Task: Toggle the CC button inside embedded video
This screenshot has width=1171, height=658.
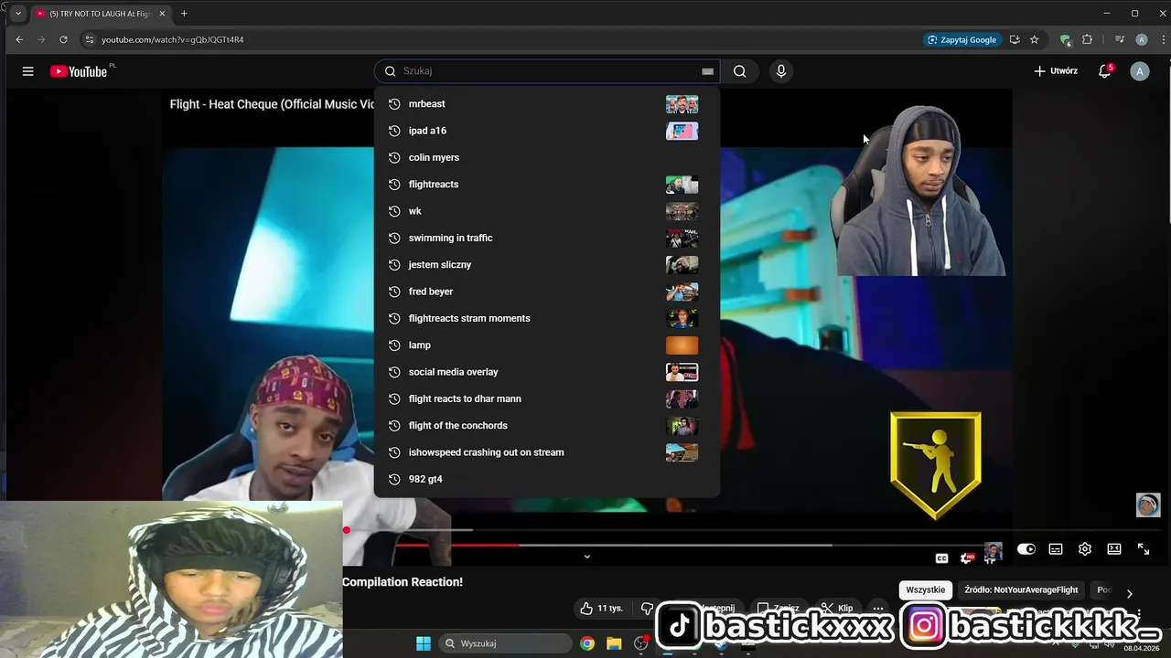Action: tap(941, 558)
